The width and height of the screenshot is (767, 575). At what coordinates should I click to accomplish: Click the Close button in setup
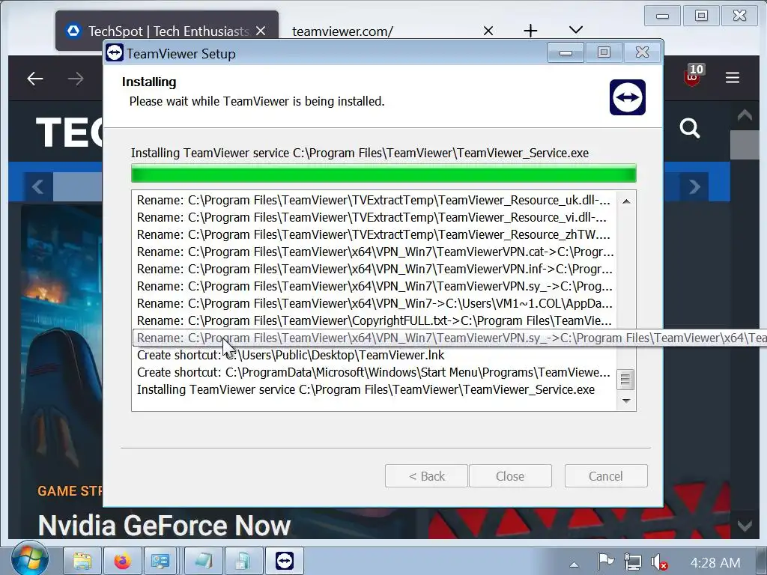click(510, 475)
